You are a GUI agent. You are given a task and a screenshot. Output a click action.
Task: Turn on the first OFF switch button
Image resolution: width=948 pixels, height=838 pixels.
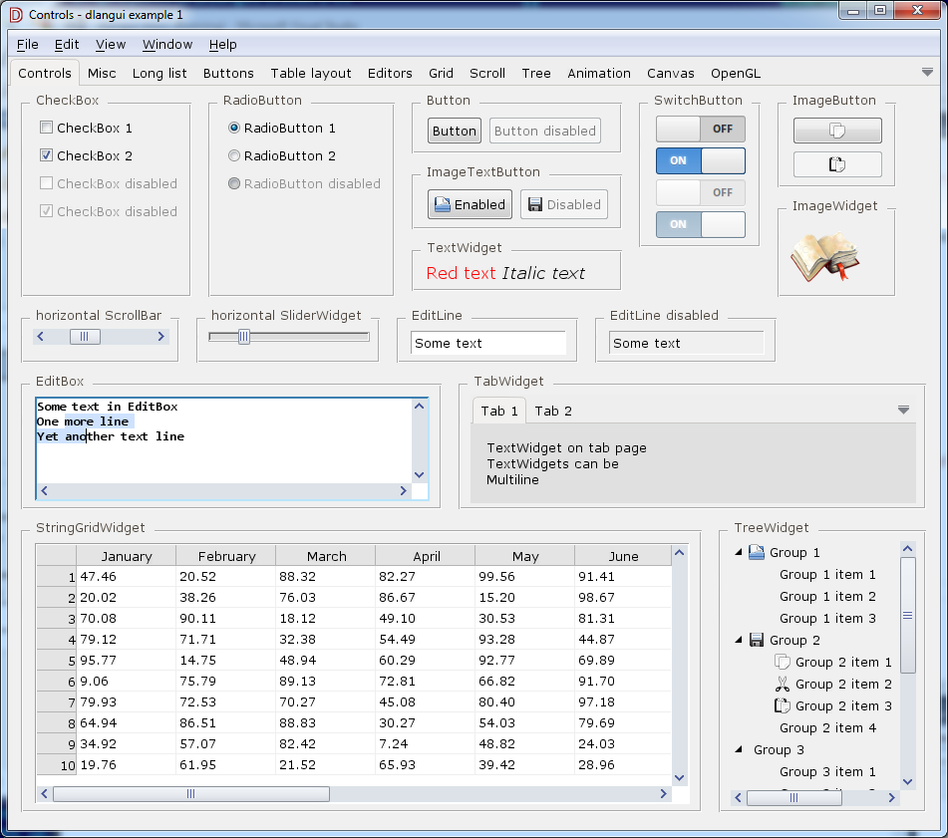tap(700, 129)
